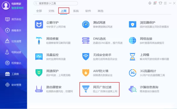Open the 企鹅守护 tool icon
177x109 pixels.
[39, 24]
